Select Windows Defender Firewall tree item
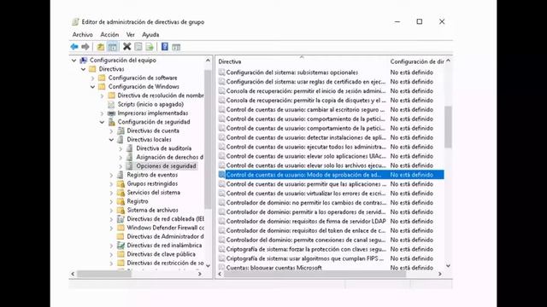 tap(165, 228)
